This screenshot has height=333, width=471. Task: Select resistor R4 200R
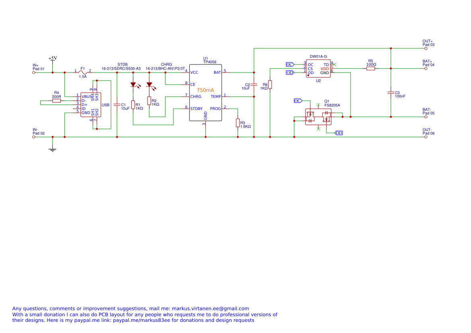coord(56,101)
